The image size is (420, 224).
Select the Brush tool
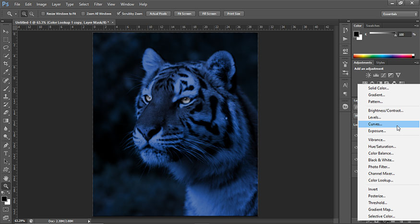6,88
